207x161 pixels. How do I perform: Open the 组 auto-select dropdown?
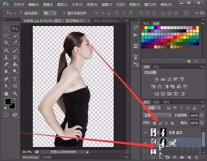50,13
